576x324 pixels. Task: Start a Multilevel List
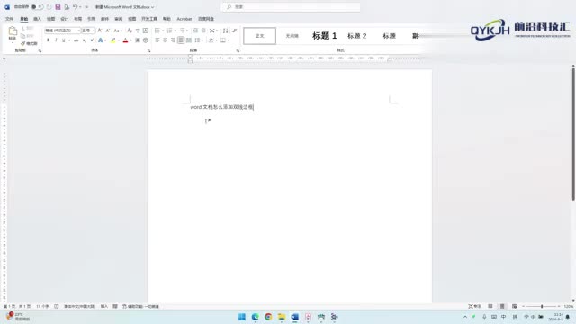pyautogui.click(x=182, y=31)
